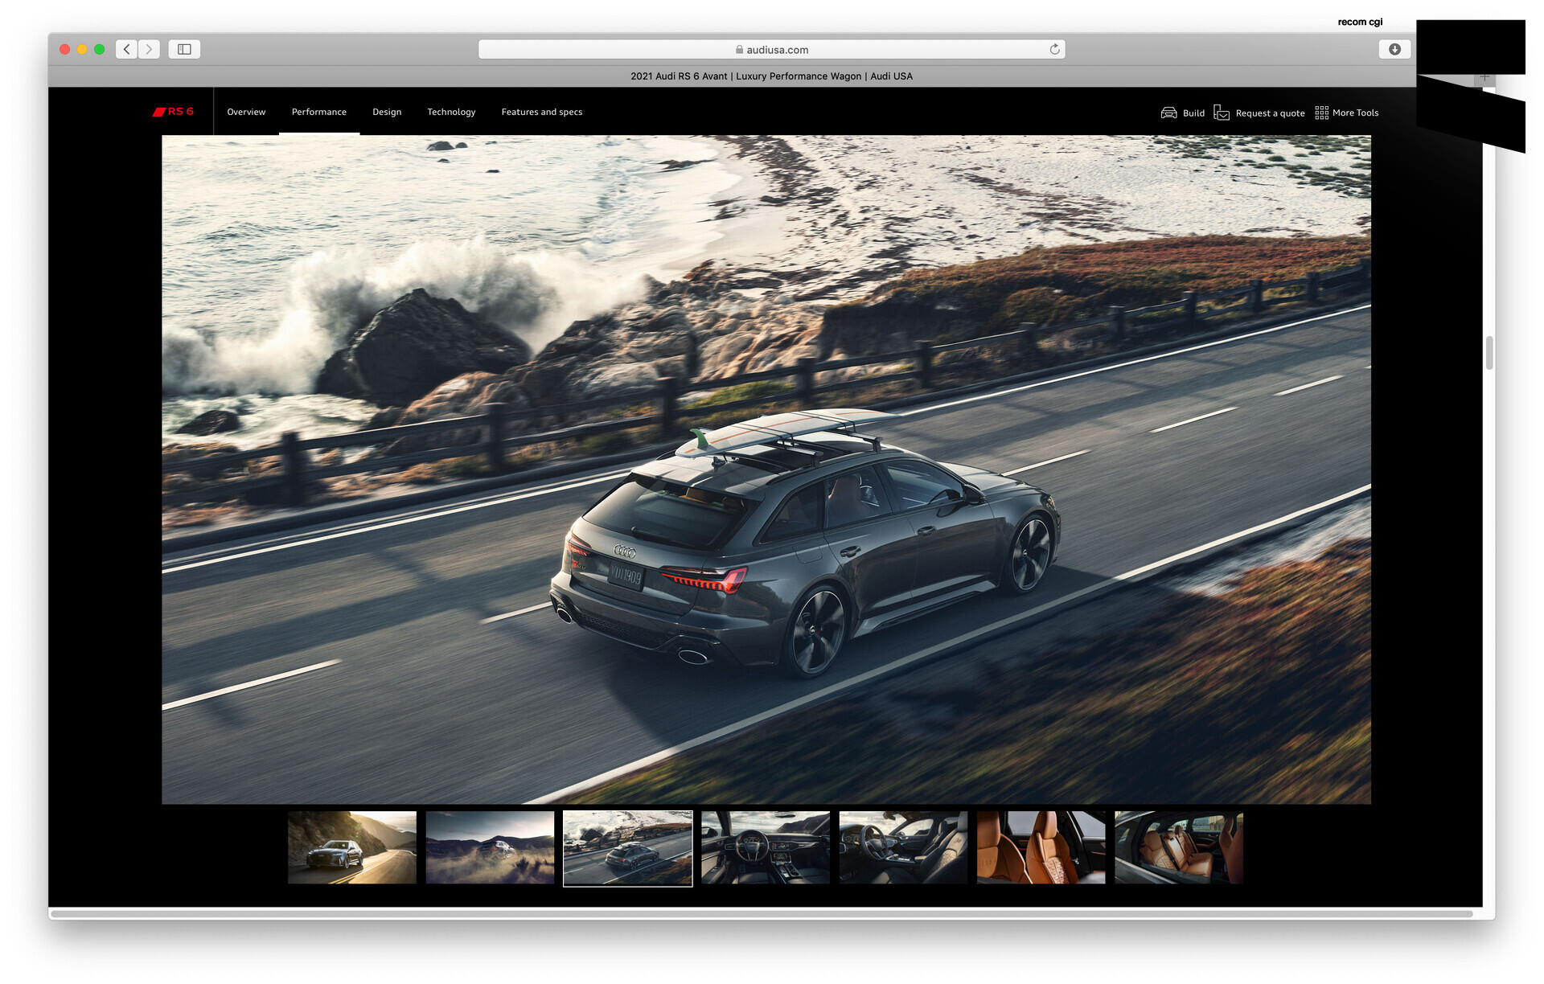The image size is (1544, 984).
Task: Click the Safari forward arrow button
Action: [x=149, y=49]
